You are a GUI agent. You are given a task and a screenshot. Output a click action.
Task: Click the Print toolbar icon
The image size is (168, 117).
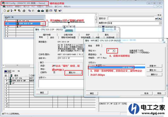coord(24,11)
